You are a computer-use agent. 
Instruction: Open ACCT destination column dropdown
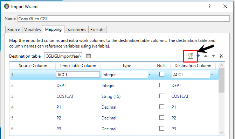pyautogui.click(x=212, y=74)
